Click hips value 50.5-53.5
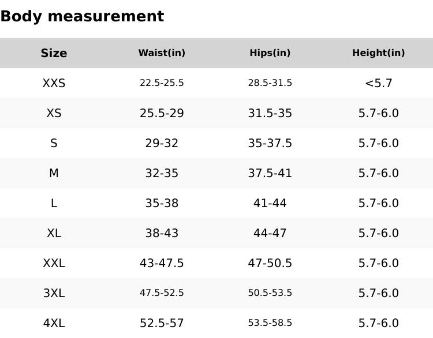Viewport: 433px width, 338px height. pyautogui.click(x=270, y=293)
